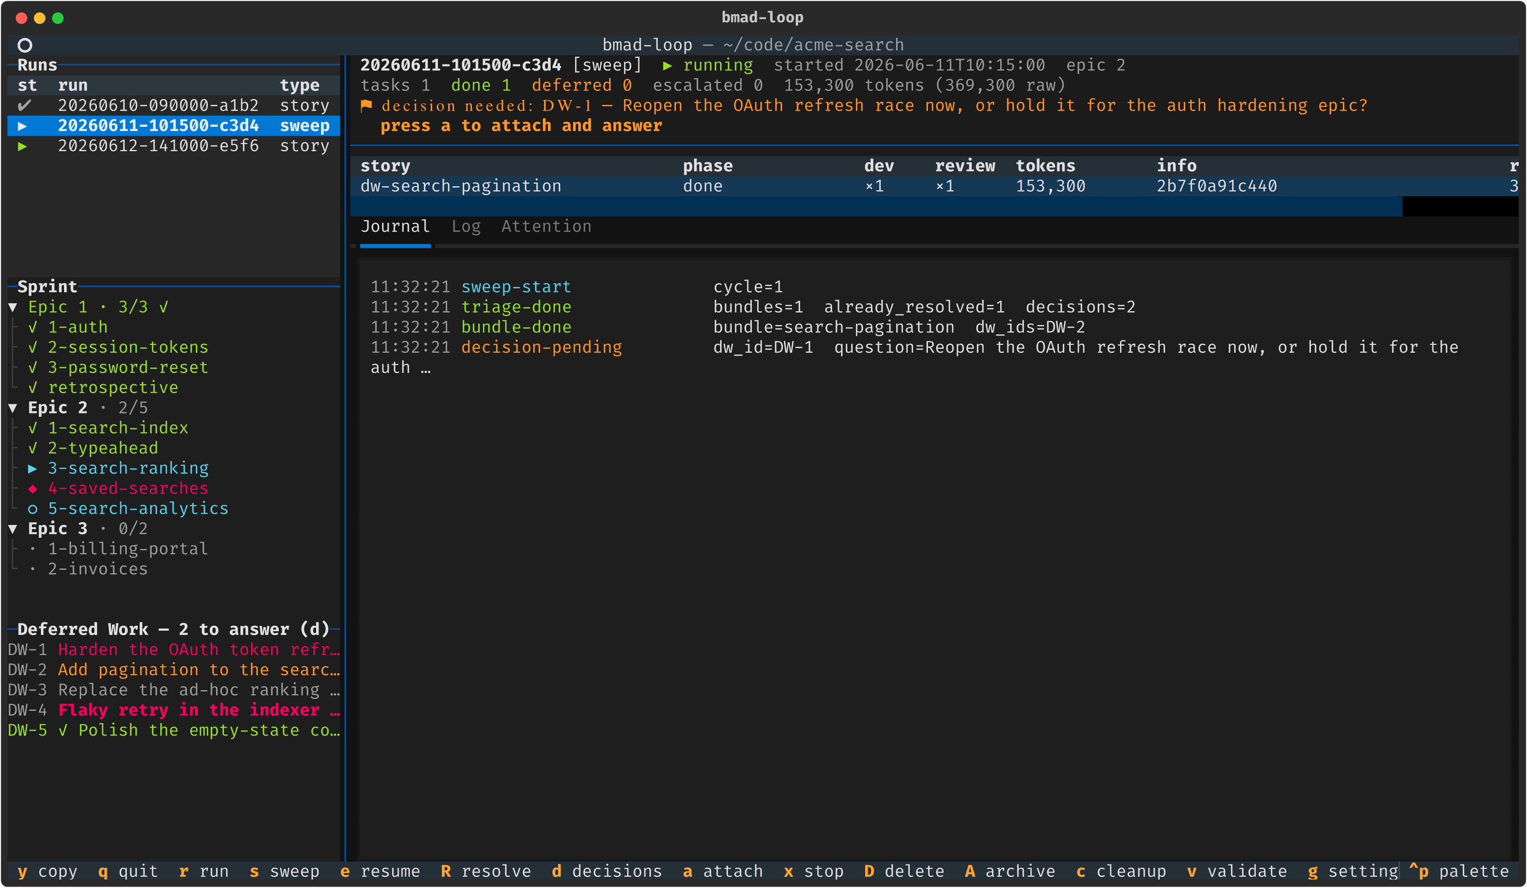Click the checkmark status icon of run 20260610-090000-a1b2

(x=24, y=105)
